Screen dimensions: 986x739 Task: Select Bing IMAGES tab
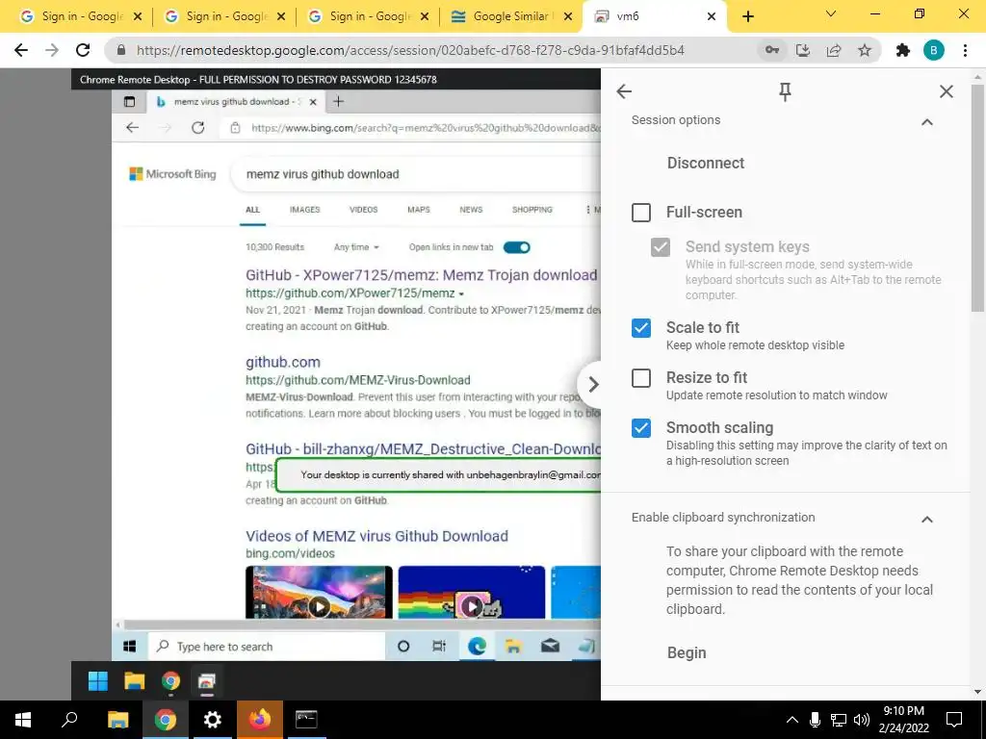305,209
